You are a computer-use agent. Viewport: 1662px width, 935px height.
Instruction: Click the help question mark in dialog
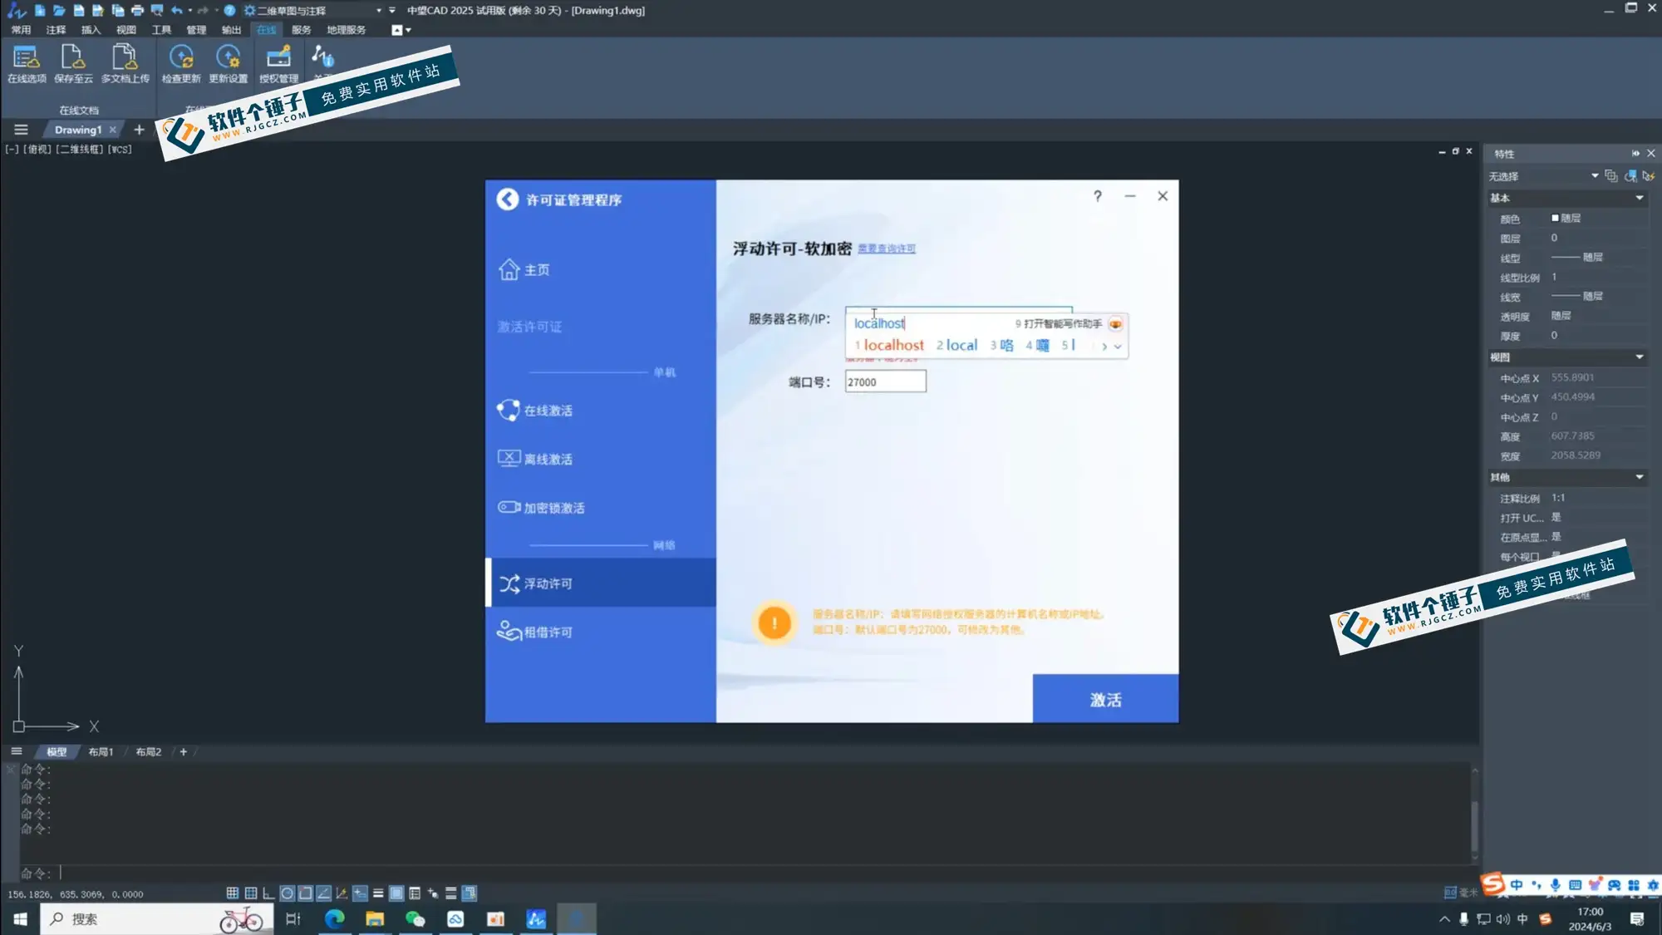(x=1098, y=196)
